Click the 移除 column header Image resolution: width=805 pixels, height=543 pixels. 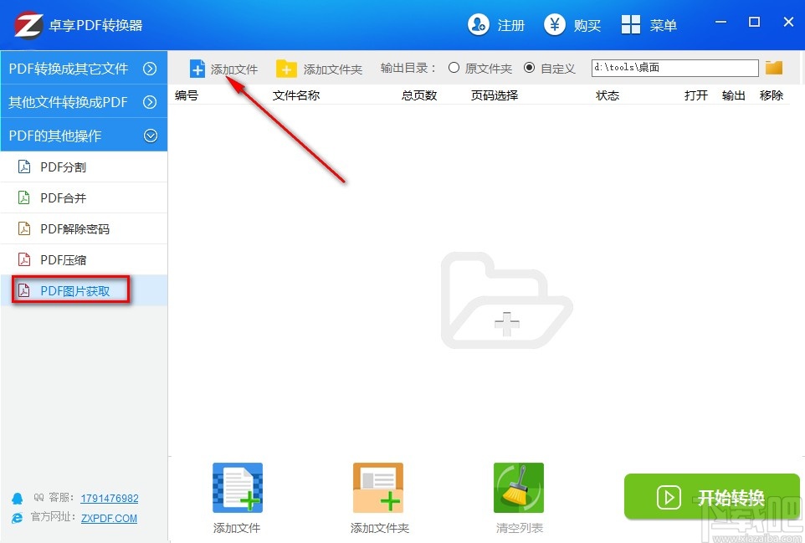pyautogui.click(x=772, y=95)
